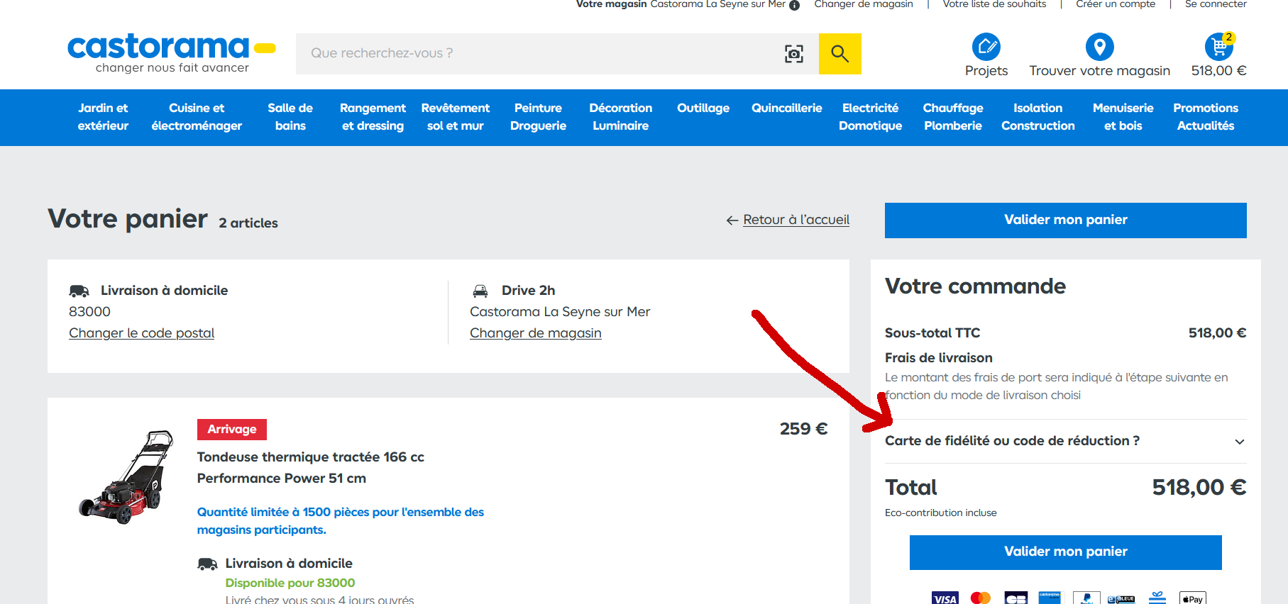Click the Drive 2h car icon
The width and height of the screenshot is (1288, 604).
[x=480, y=291]
